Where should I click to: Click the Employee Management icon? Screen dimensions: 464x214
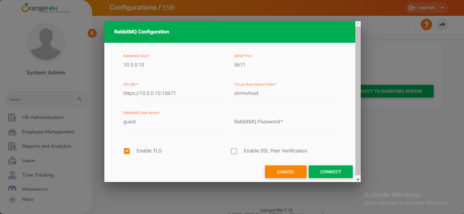(x=12, y=132)
